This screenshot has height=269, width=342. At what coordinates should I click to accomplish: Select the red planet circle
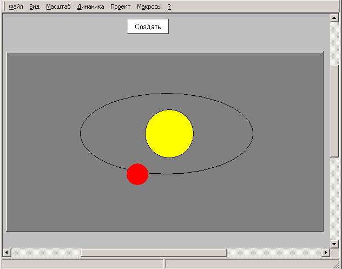coord(137,174)
